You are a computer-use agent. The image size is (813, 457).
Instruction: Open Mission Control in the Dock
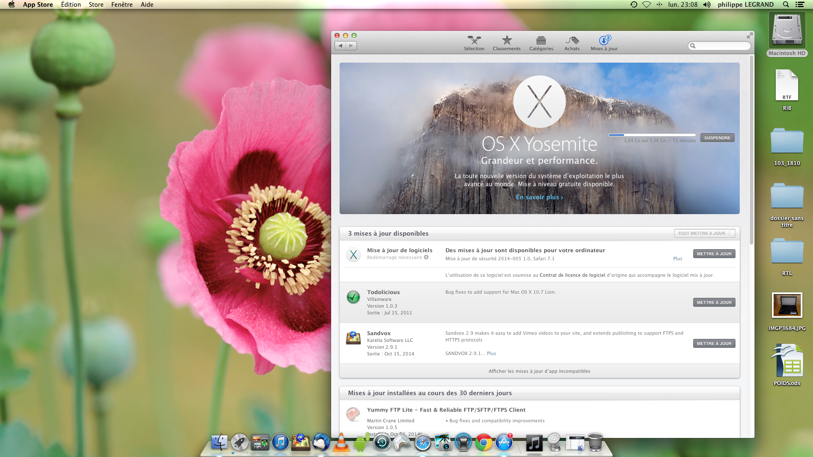coord(260,443)
